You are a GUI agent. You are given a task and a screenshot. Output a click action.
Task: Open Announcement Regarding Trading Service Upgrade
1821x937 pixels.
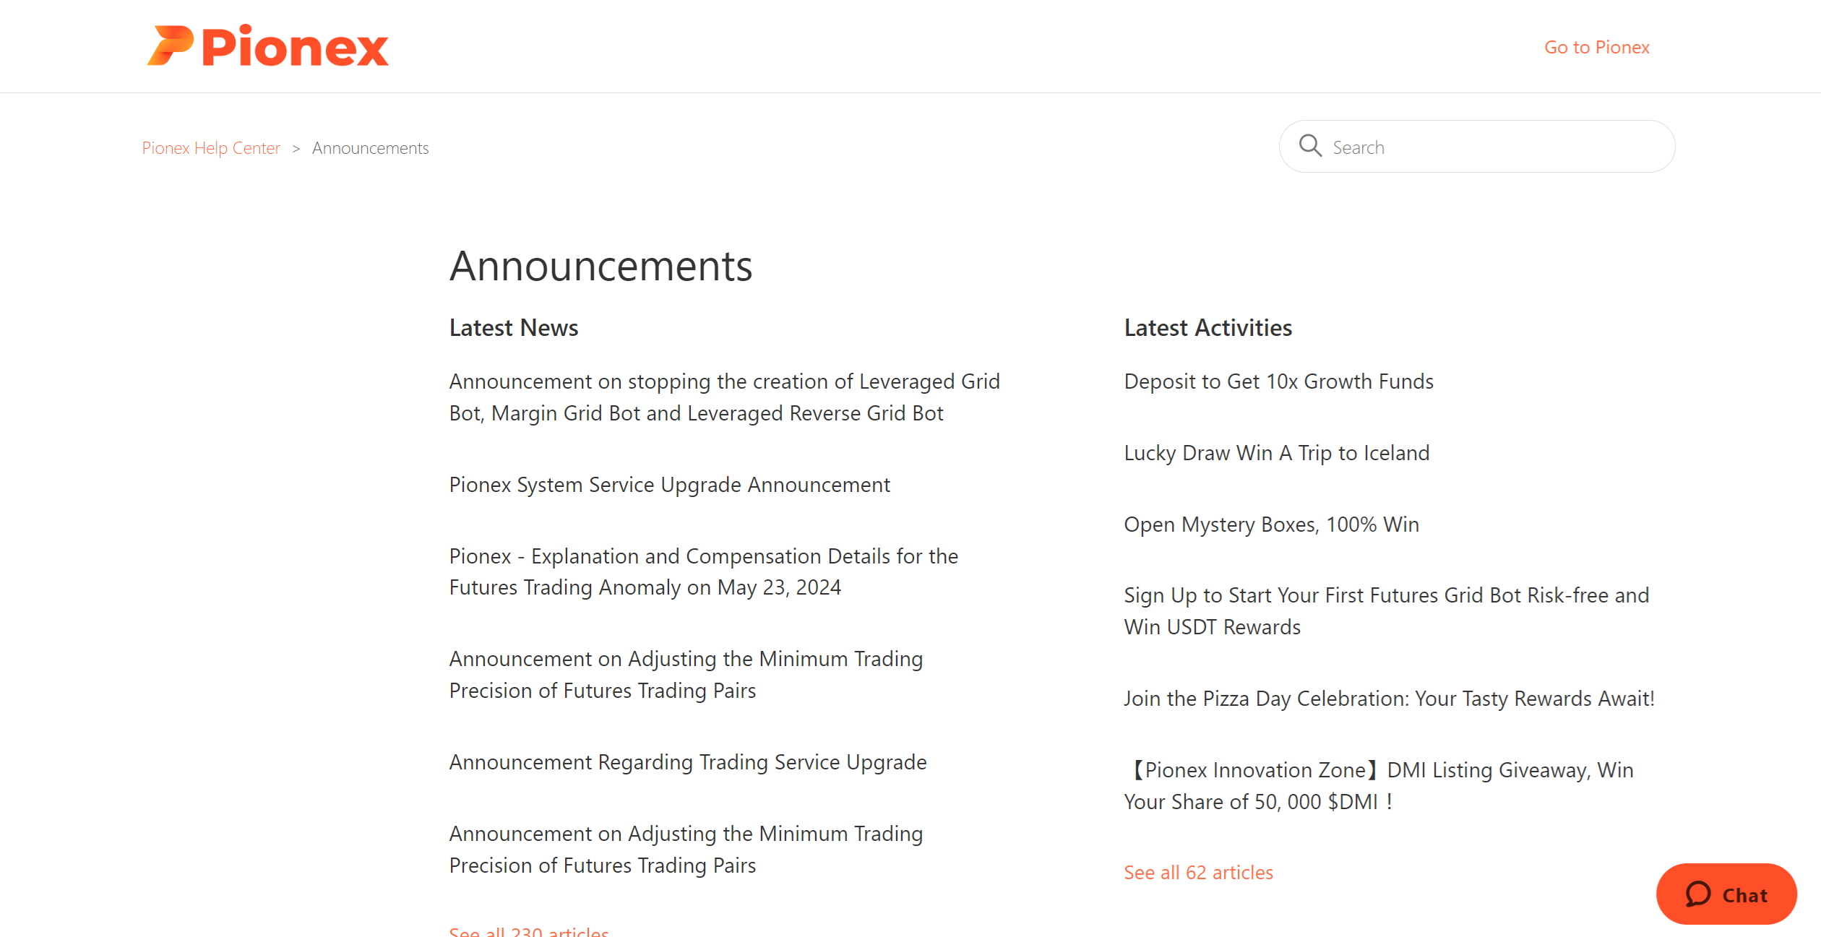pyautogui.click(x=687, y=762)
